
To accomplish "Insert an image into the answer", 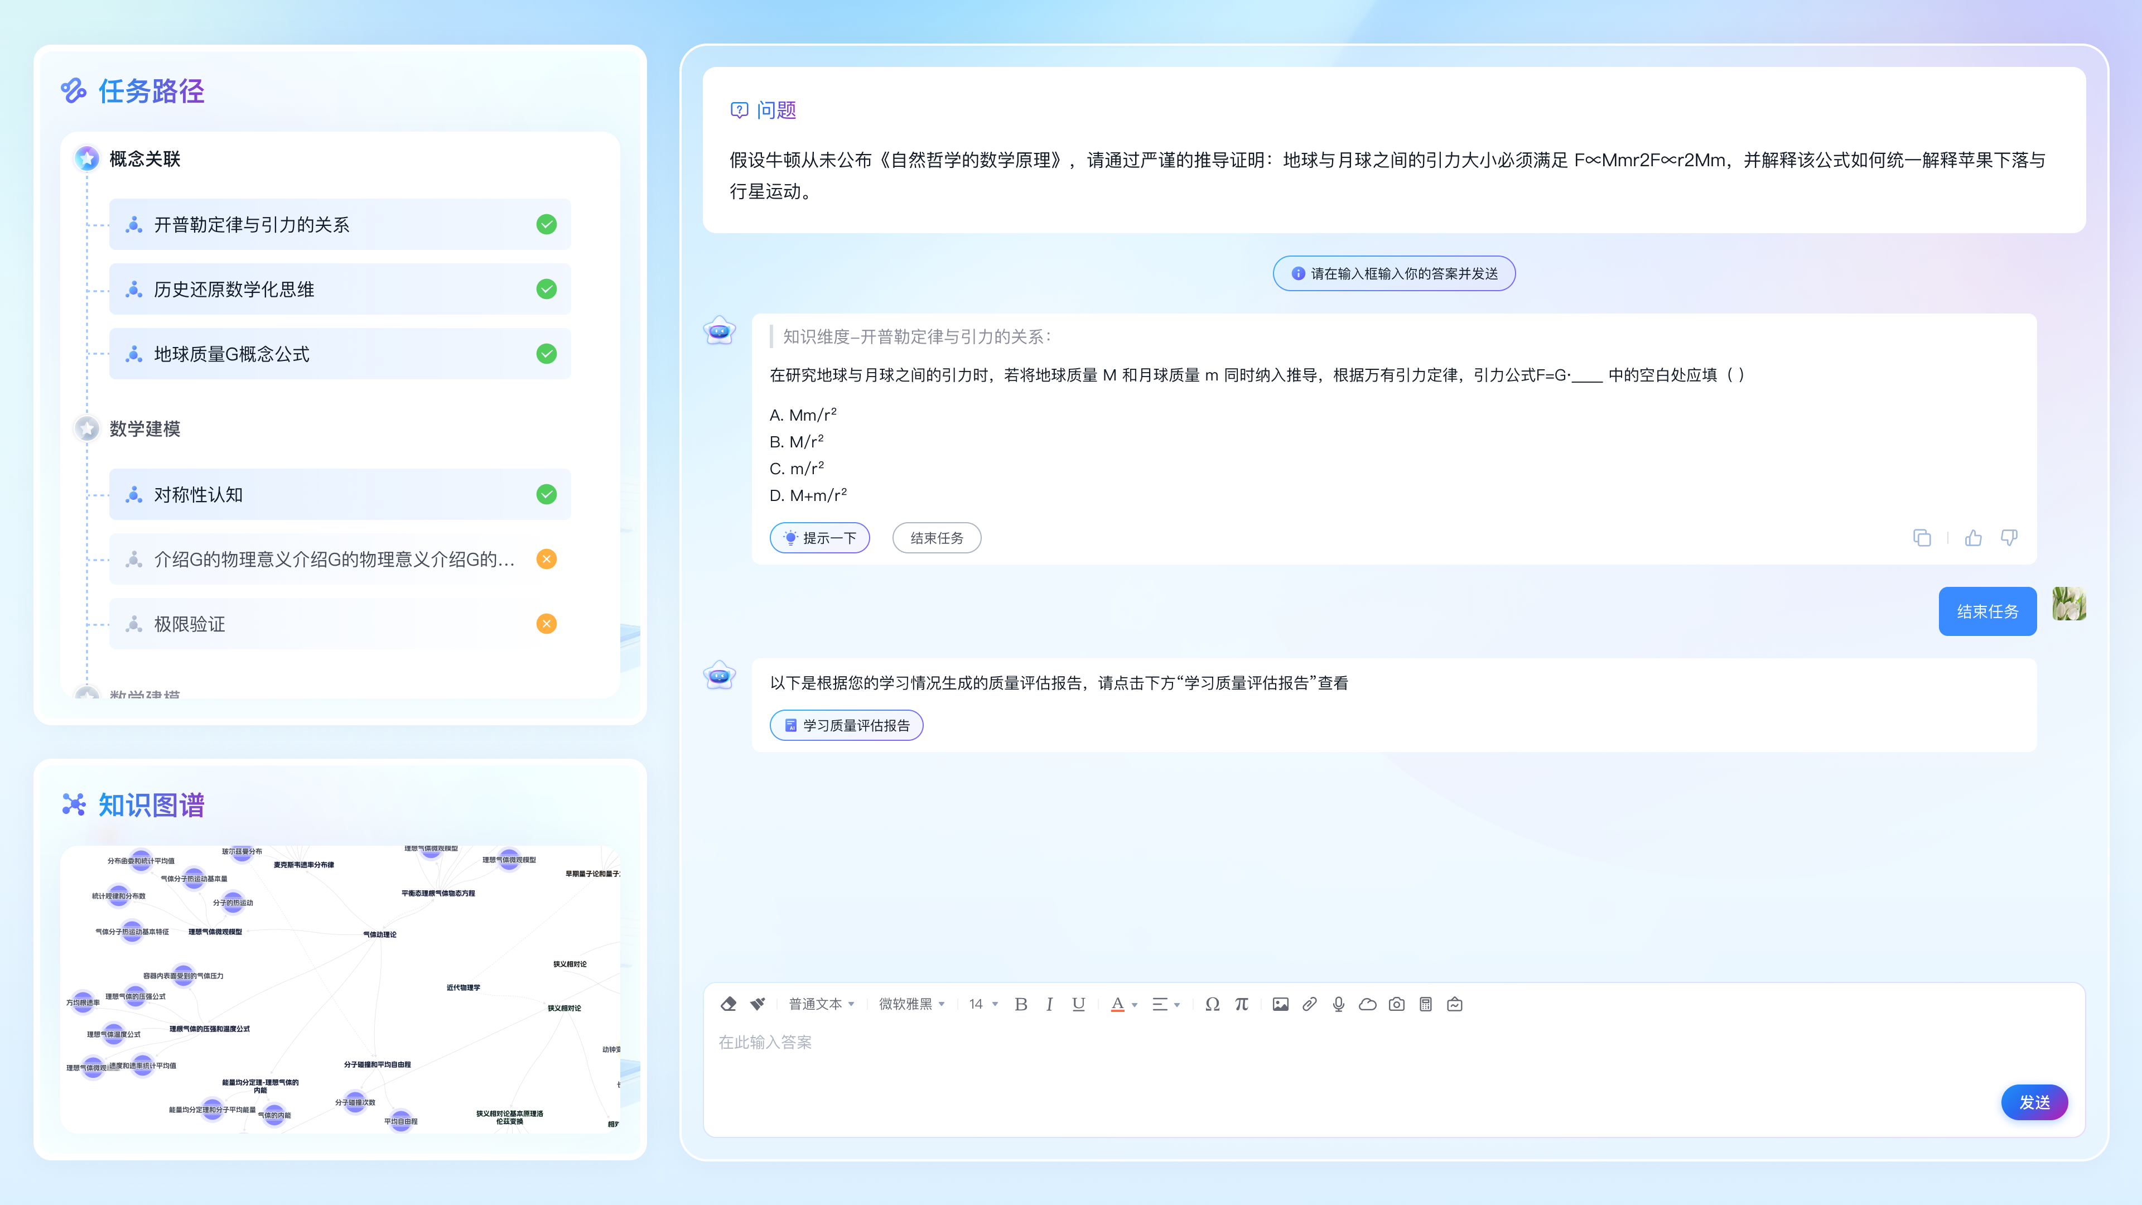I will [1281, 1004].
